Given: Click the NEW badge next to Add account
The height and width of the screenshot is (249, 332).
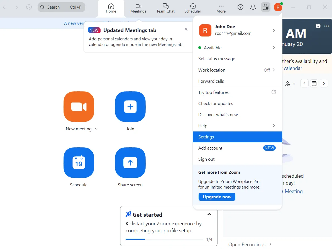Looking at the screenshot, I should (x=269, y=148).
